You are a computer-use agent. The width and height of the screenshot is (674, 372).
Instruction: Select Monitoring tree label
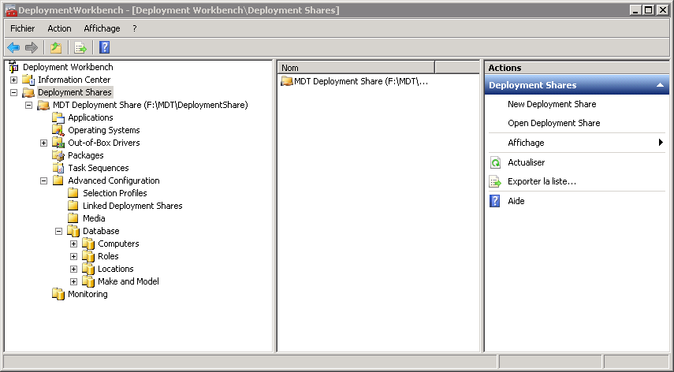(x=88, y=294)
